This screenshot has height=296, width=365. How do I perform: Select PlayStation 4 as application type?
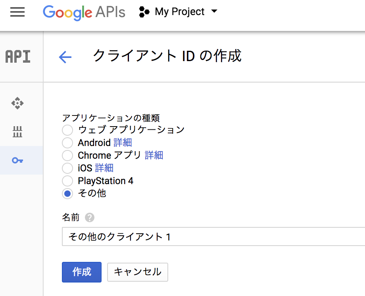tap(67, 181)
